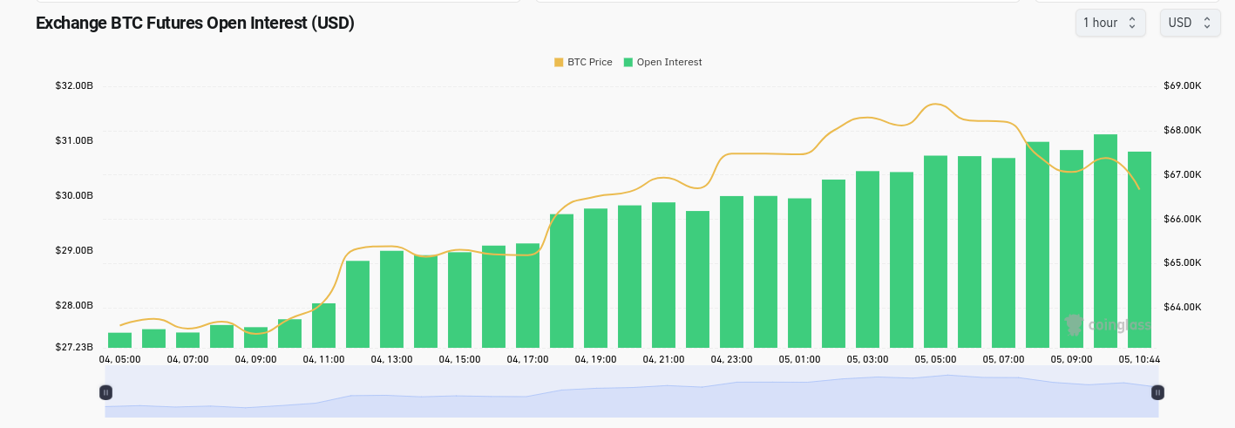Click the $27.23B axis label

74,347
